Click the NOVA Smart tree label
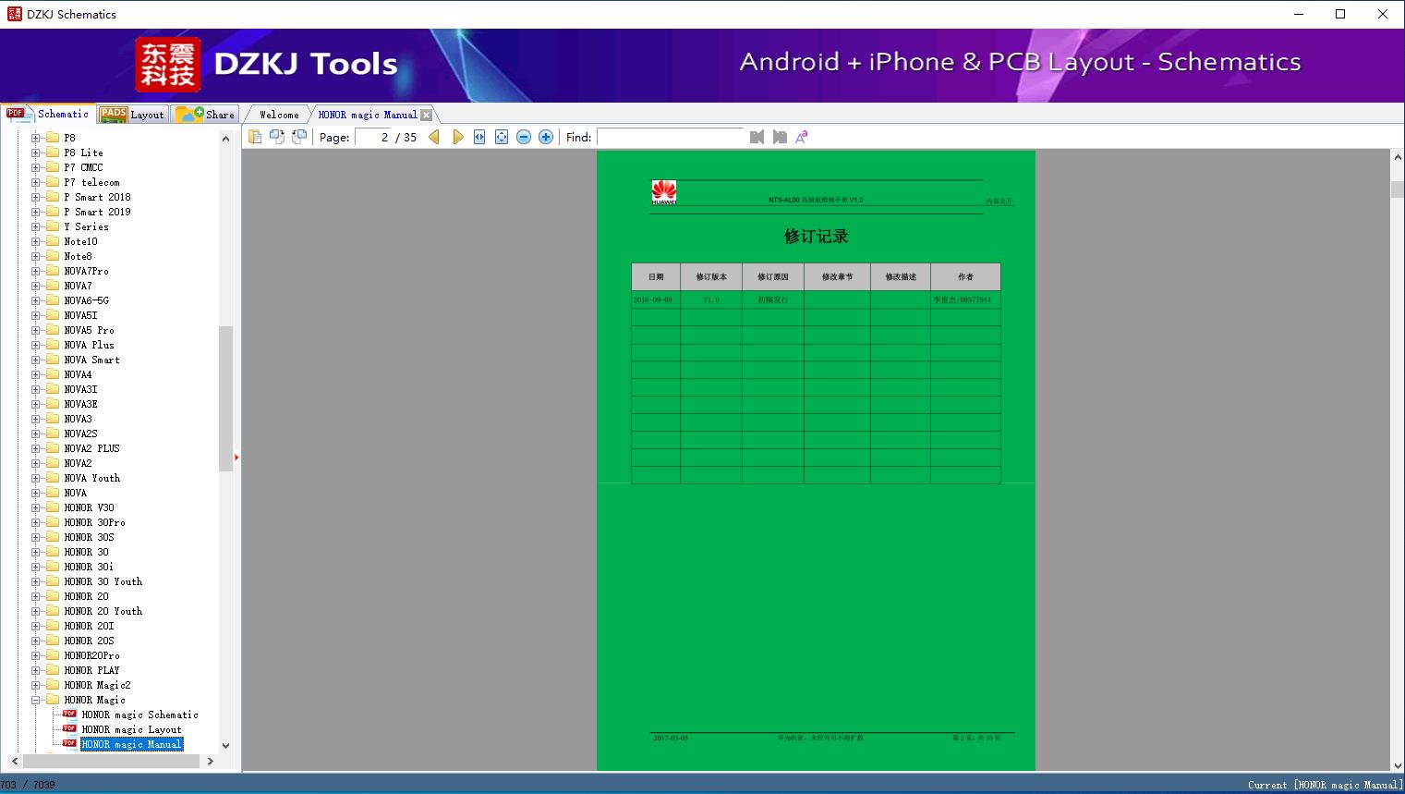This screenshot has height=794, width=1405. [92, 360]
